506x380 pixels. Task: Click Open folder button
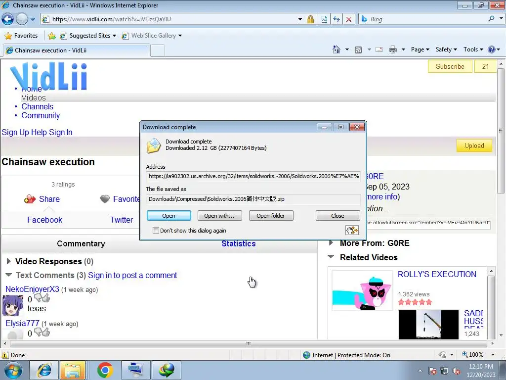pyautogui.click(x=271, y=216)
